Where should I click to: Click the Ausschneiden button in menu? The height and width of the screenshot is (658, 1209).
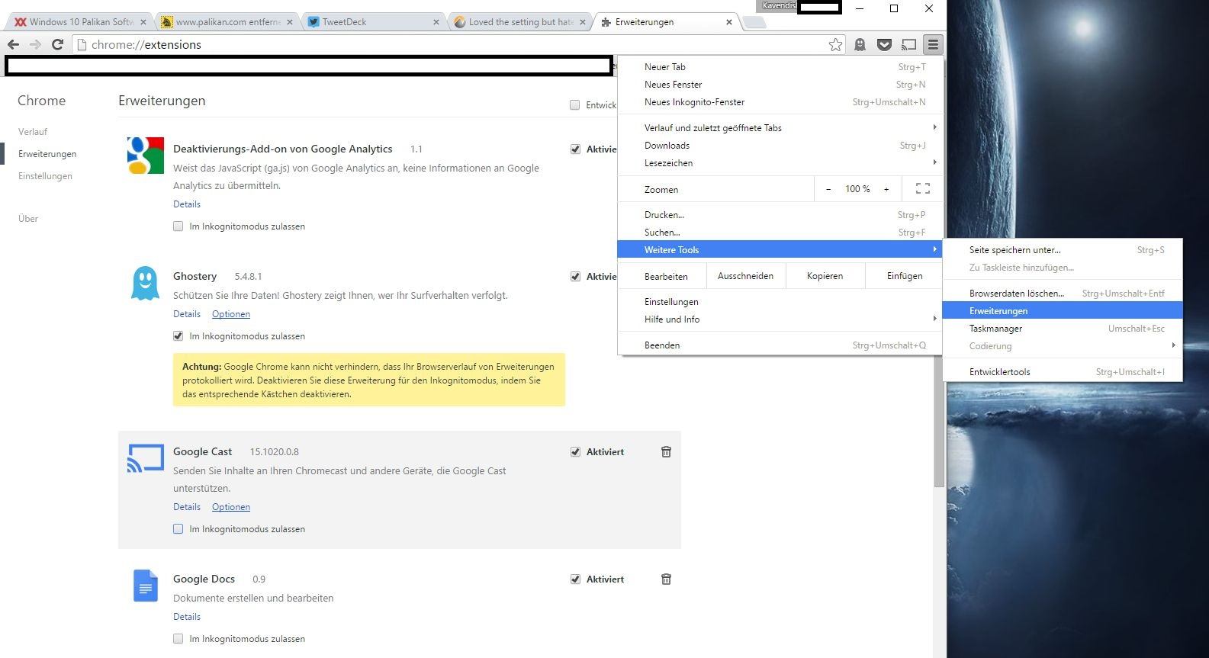pos(745,276)
